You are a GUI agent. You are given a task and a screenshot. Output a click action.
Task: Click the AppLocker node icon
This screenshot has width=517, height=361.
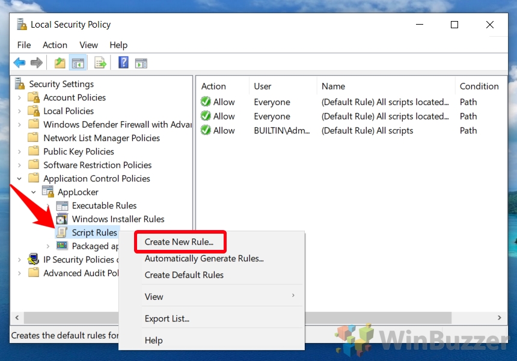(48, 192)
